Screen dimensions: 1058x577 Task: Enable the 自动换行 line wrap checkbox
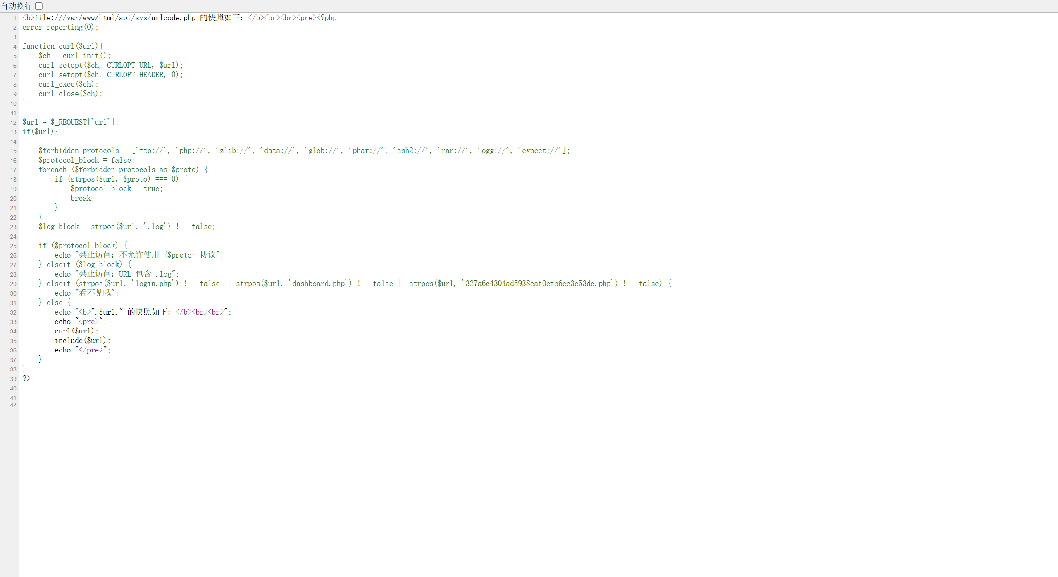[39, 6]
